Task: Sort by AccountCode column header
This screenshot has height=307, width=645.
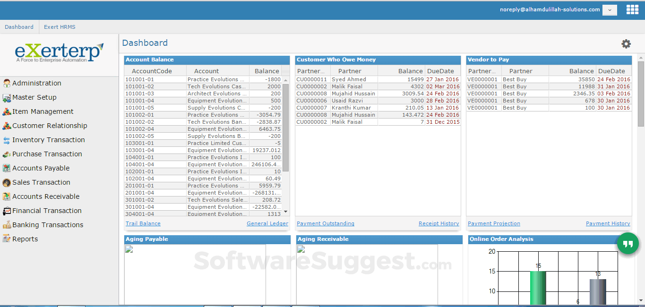Action: [155, 71]
